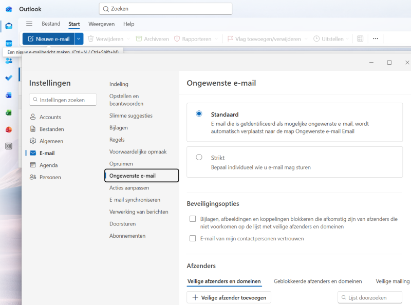This screenshot has width=411, height=305.
Task: Enable blocking bijlagen, afbeeldingen en koppelingen
Action: click(x=193, y=219)
